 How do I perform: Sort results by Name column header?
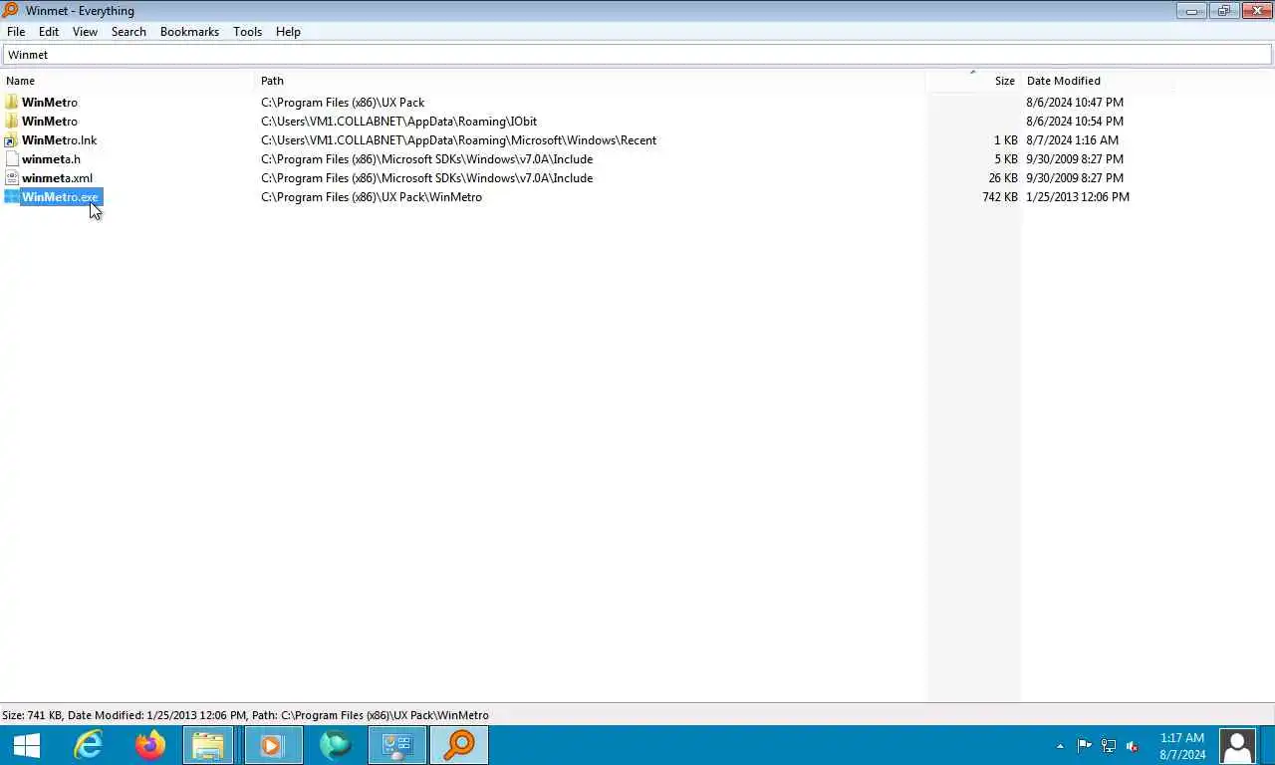click(129, 81)
